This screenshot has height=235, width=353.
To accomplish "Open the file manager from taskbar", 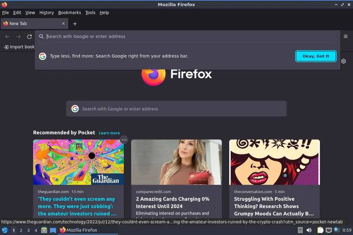I will (x=44, y=230).
